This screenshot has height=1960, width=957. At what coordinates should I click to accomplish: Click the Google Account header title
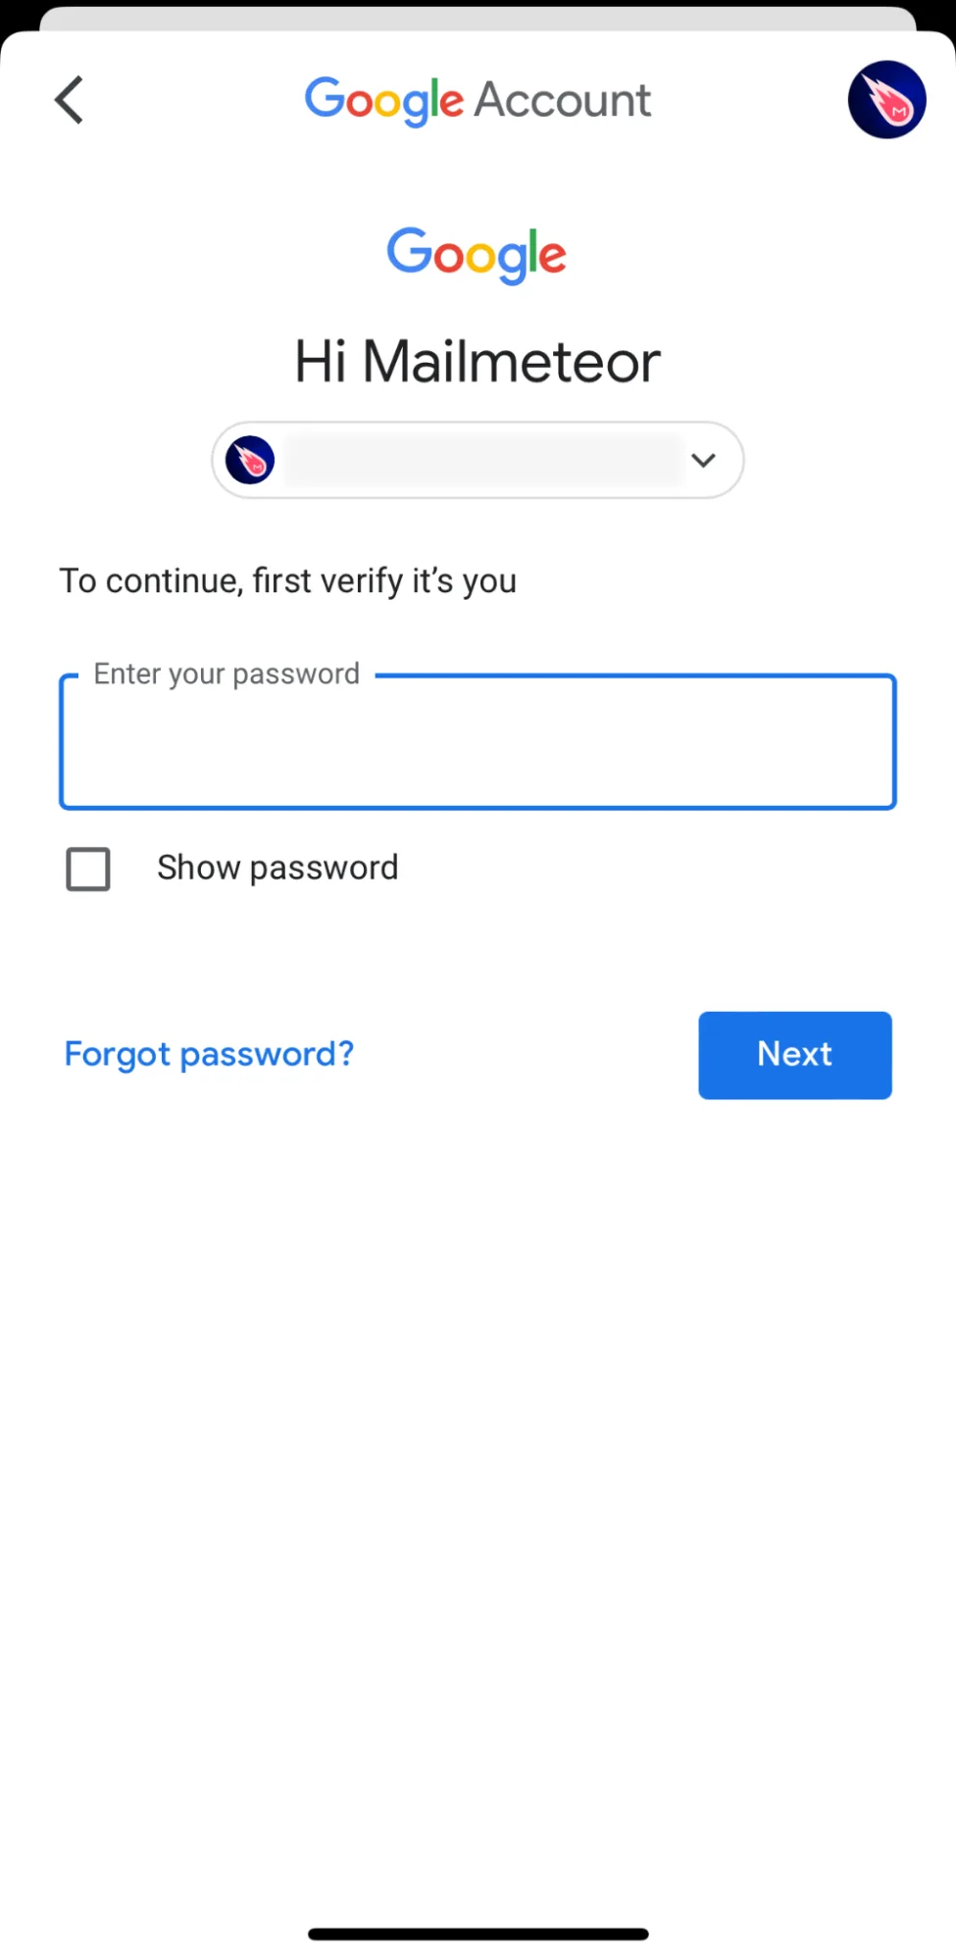coord(478,99)
